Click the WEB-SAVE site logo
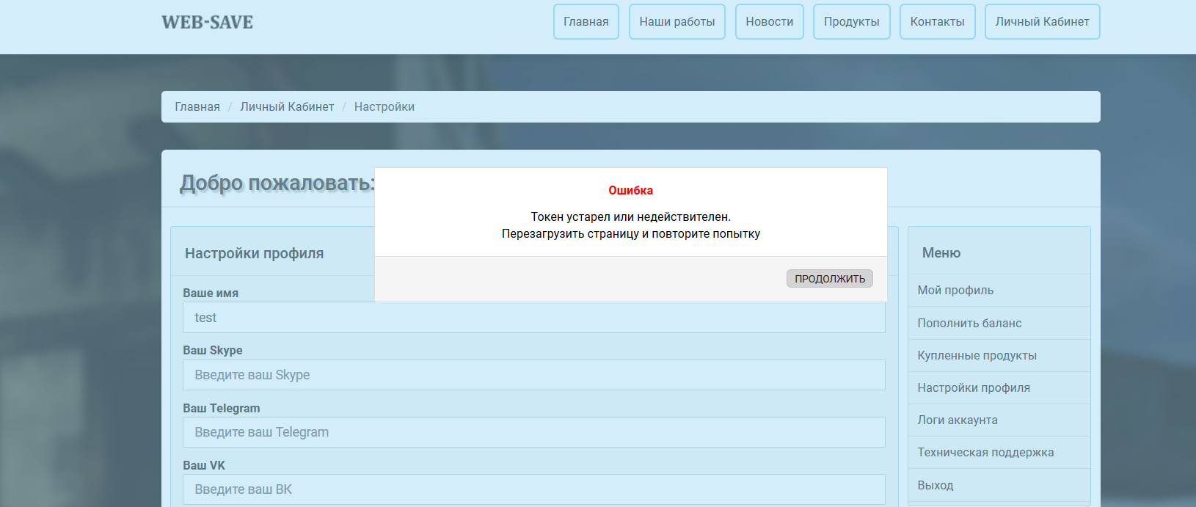 [208, 23]
